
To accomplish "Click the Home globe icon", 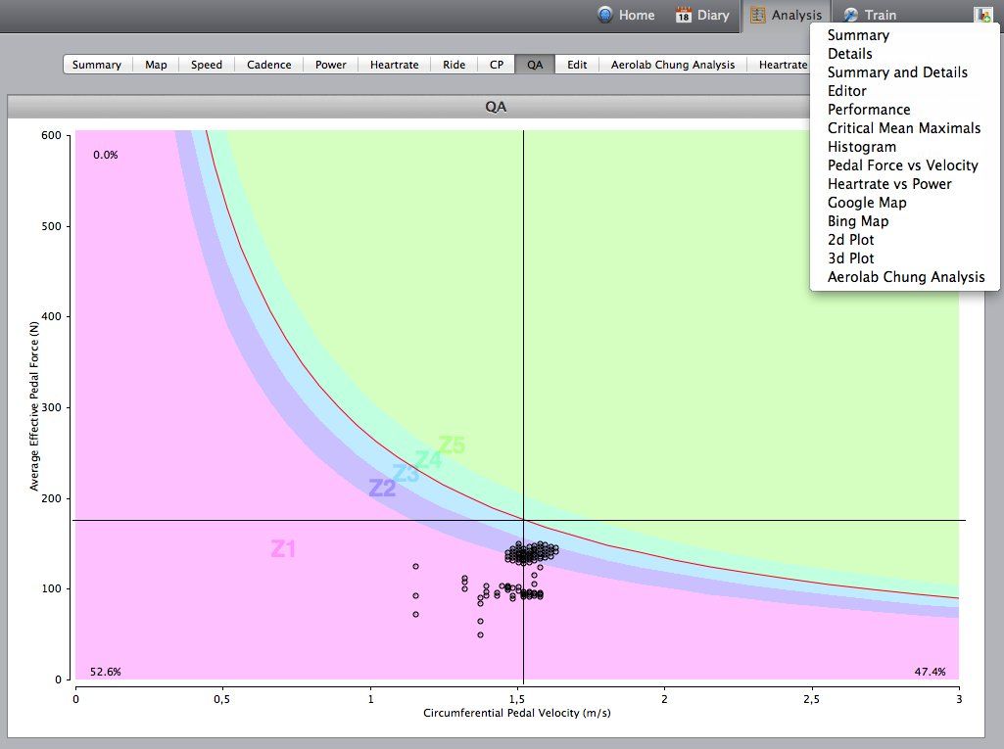I will (x=605, y=15).
